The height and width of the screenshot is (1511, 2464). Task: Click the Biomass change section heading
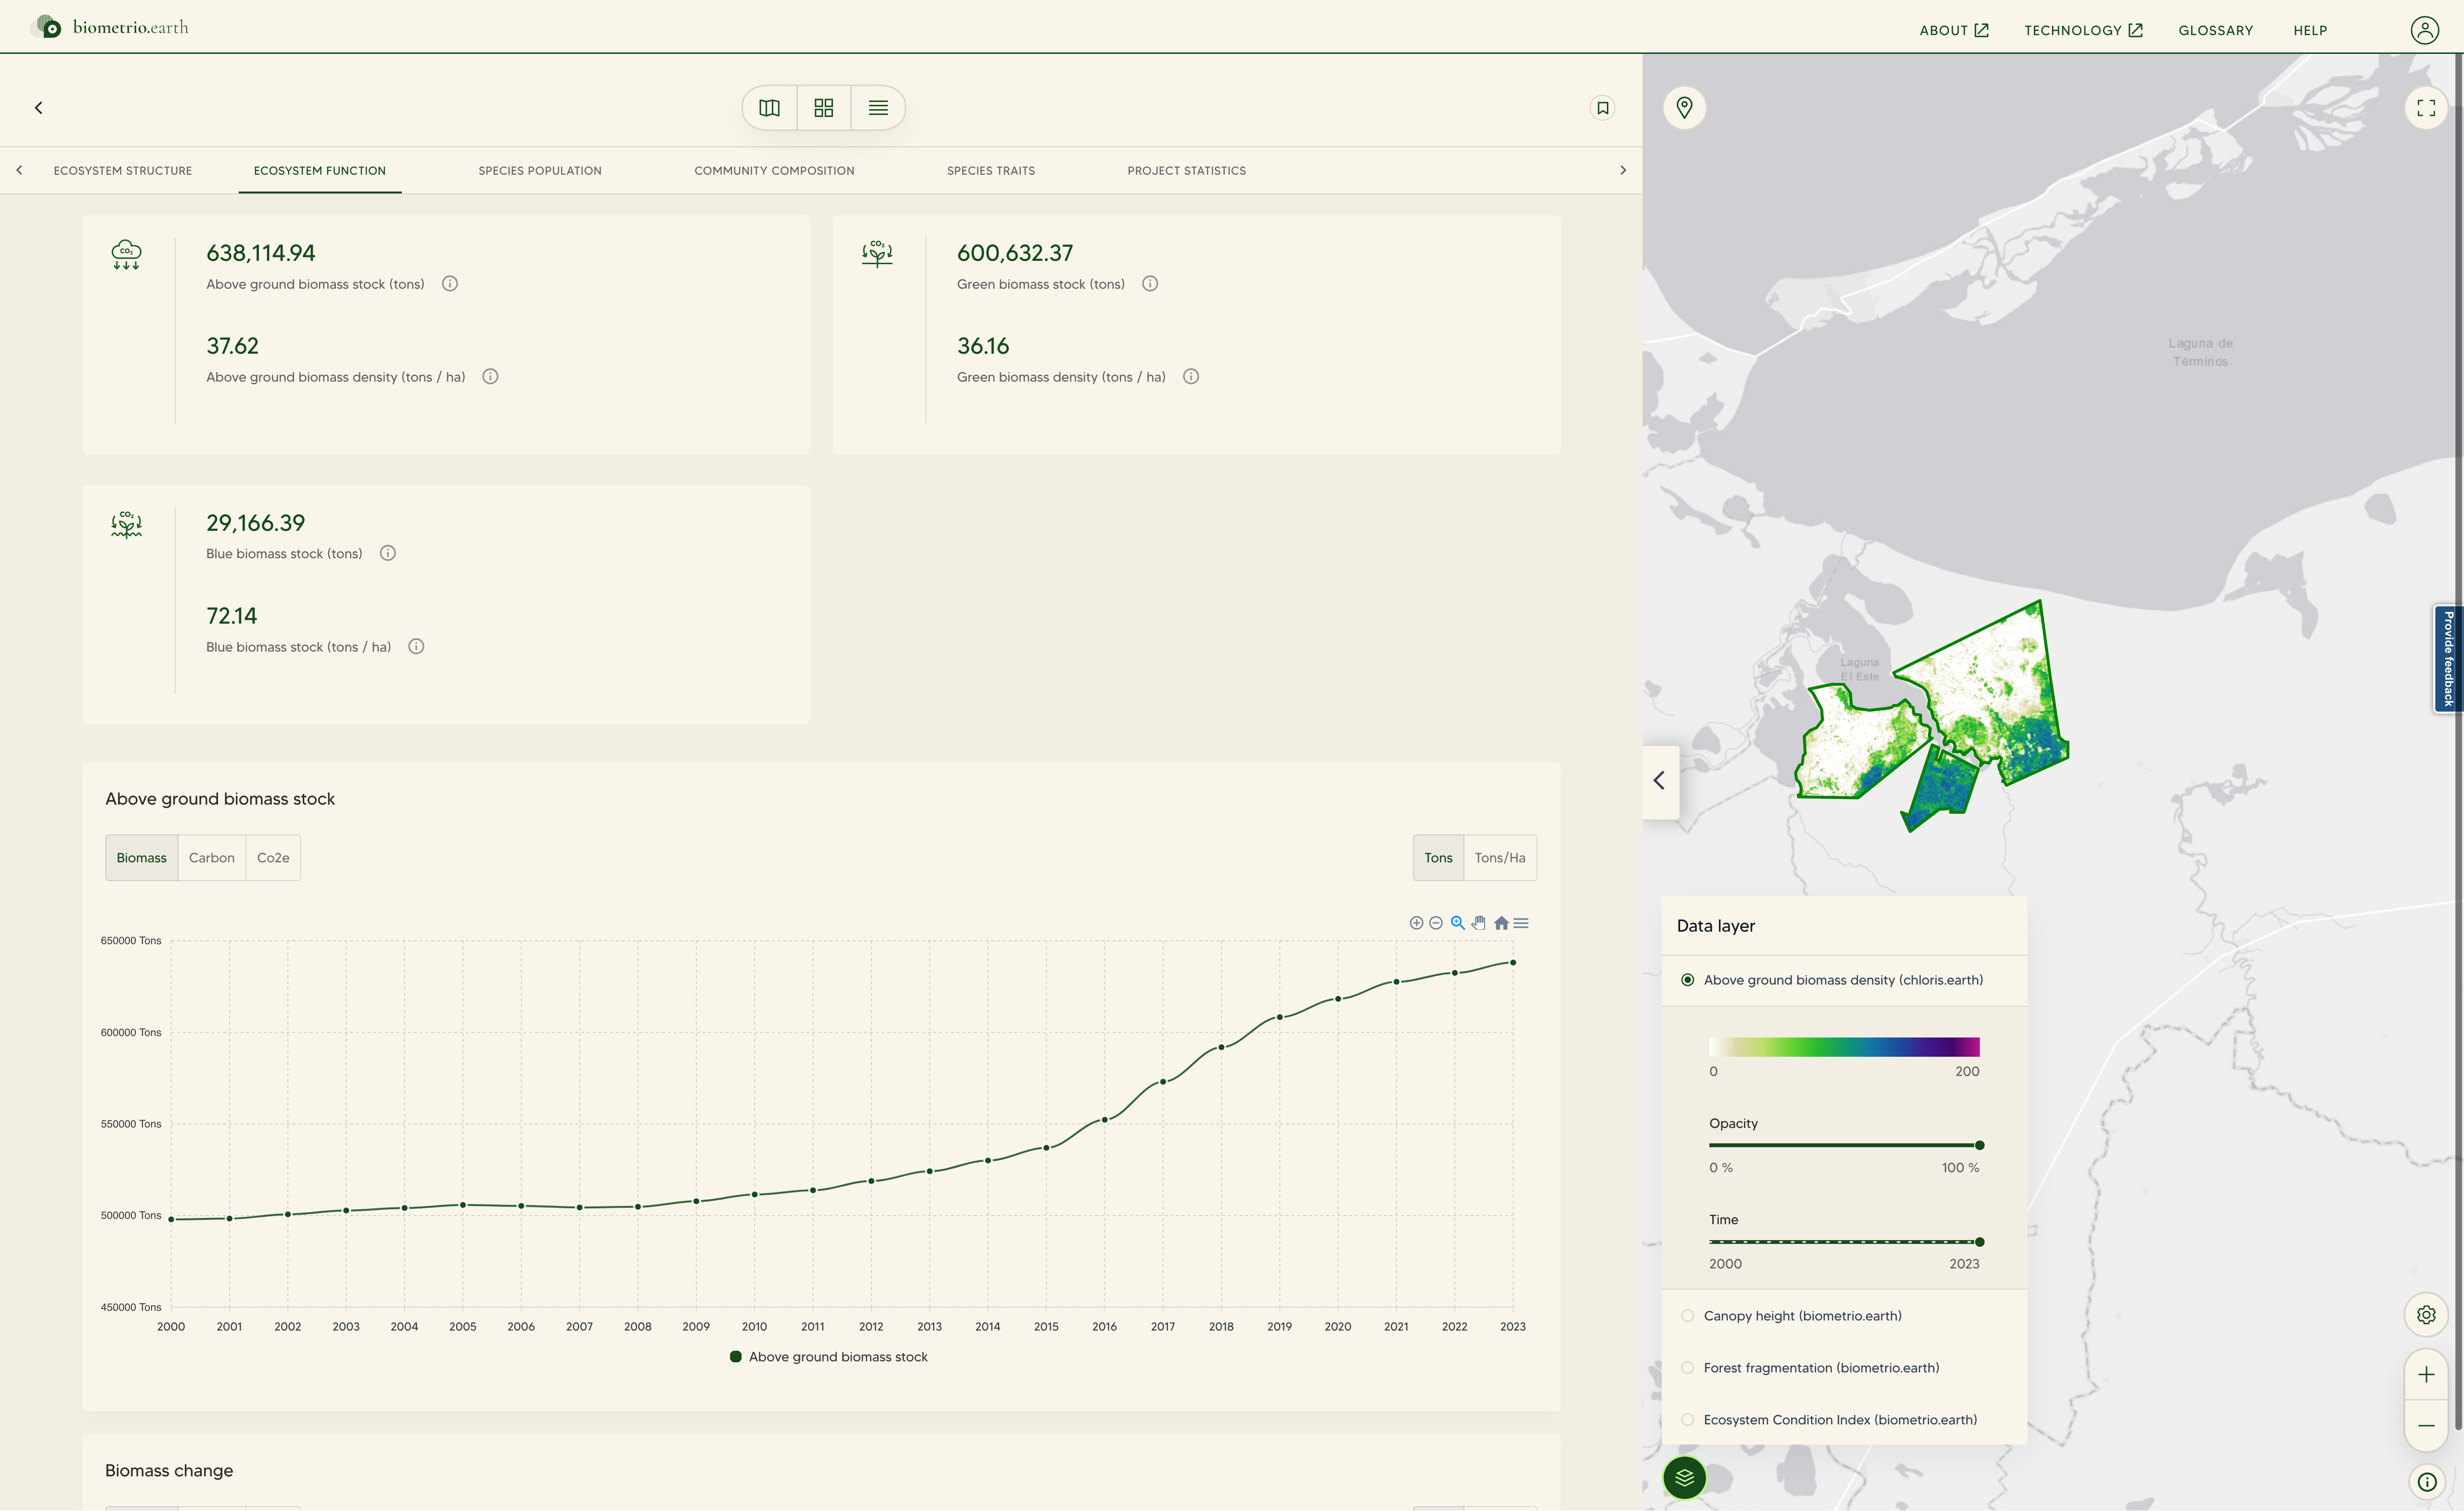pos(169,1471)
